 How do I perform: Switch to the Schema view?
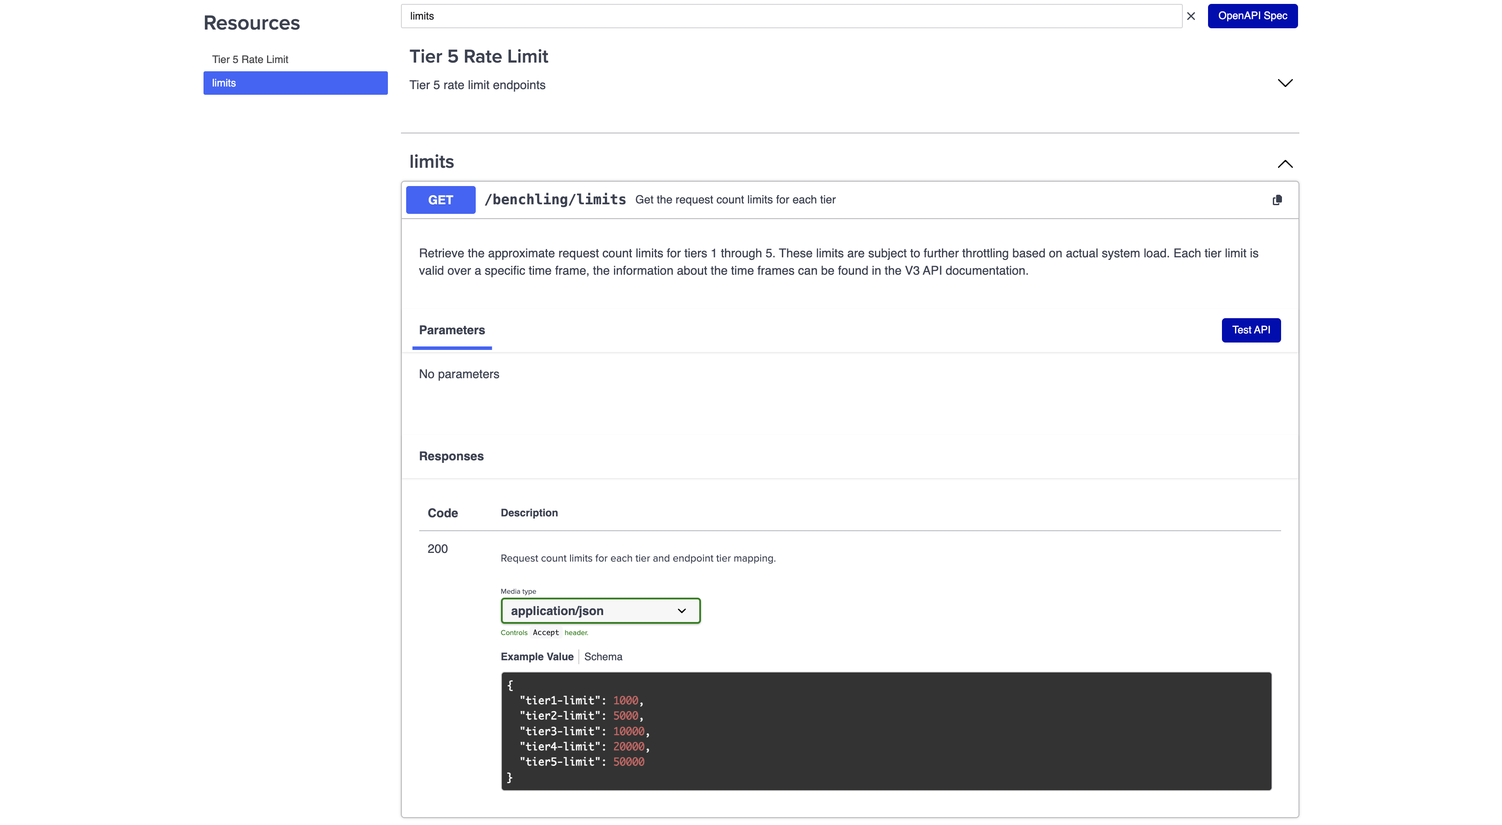603,657
